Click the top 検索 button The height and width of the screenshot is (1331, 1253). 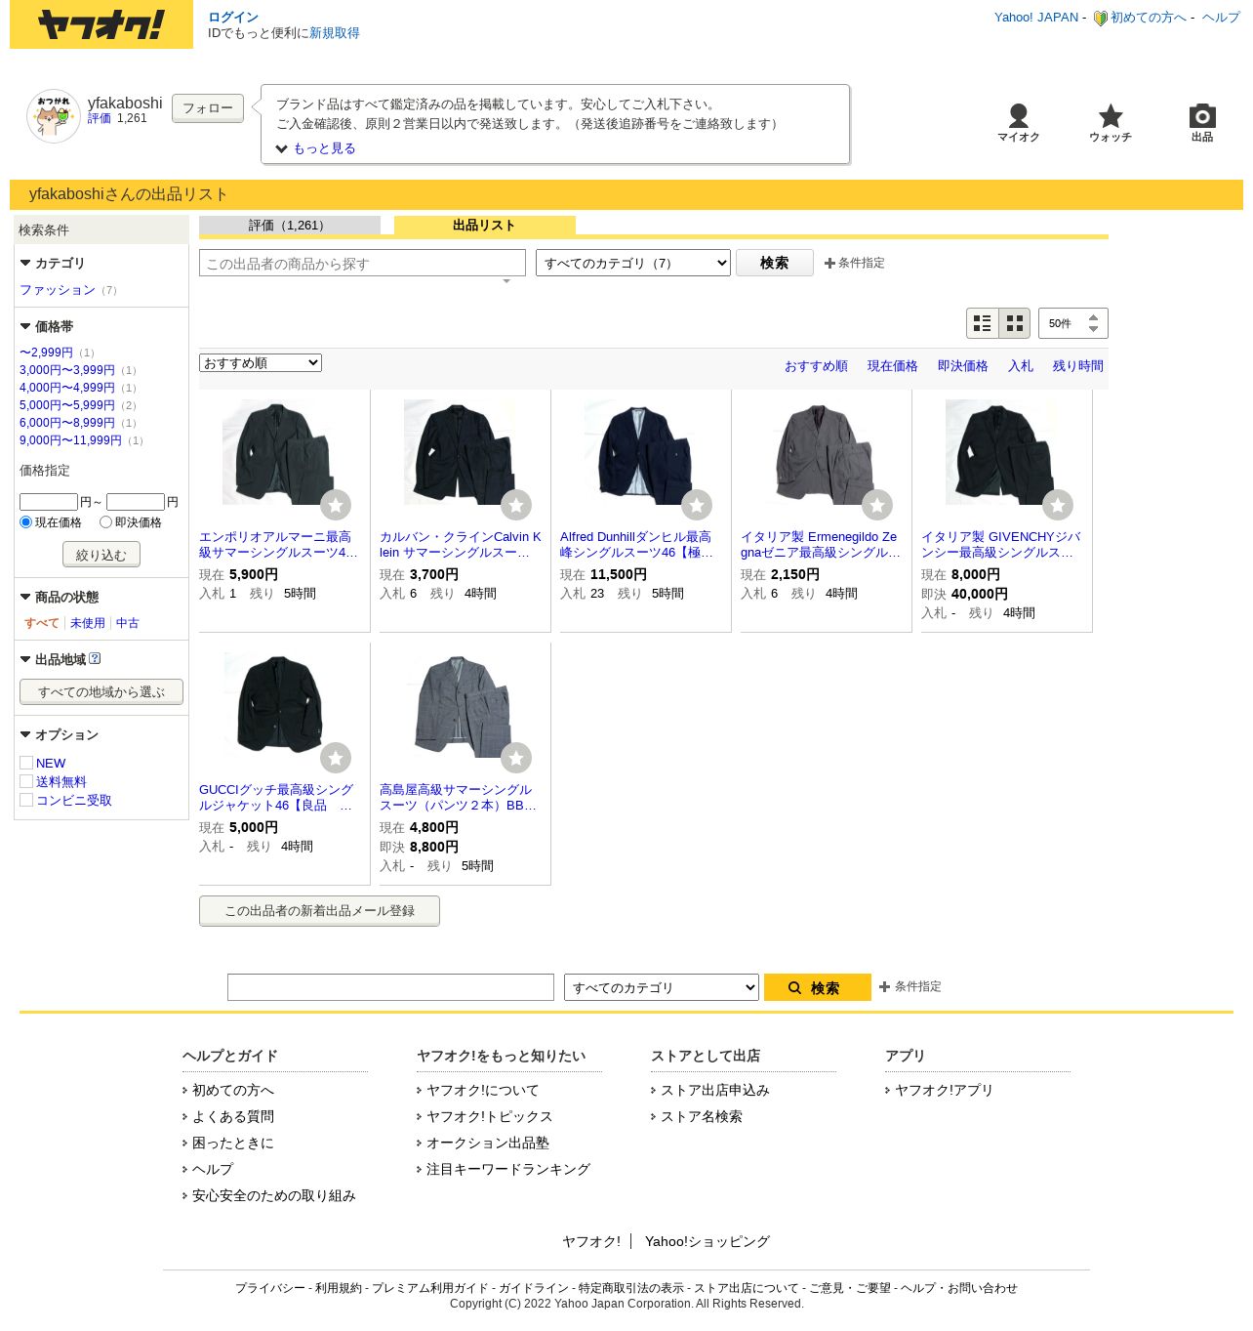pyautogui.click(x=775, y=263)
